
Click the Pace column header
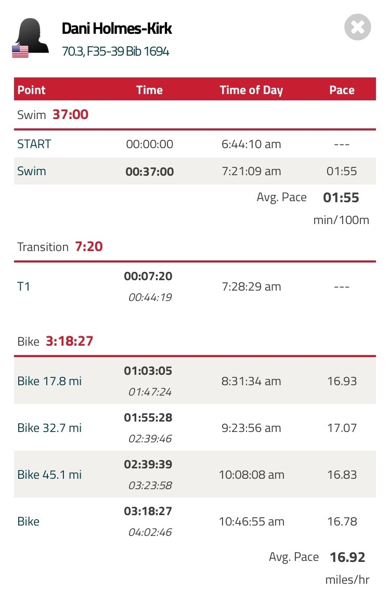click(342, 90)
